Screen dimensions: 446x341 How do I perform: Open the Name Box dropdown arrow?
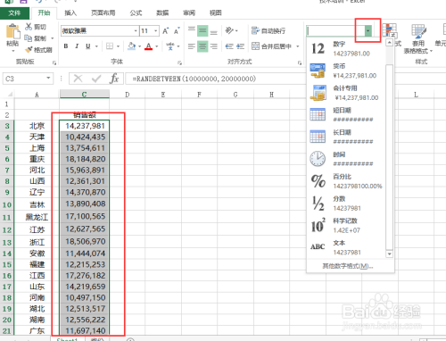(x=48, y=79)
